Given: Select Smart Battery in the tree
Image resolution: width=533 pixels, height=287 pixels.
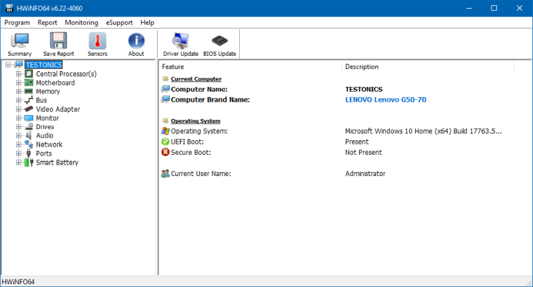Looking at the screenshot, I should (x=57, y=162).
